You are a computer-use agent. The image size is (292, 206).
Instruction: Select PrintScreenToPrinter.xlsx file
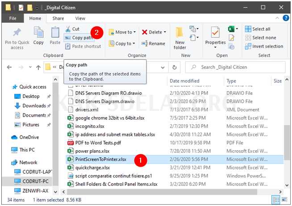pyautogui.click(x=175, y=160)
